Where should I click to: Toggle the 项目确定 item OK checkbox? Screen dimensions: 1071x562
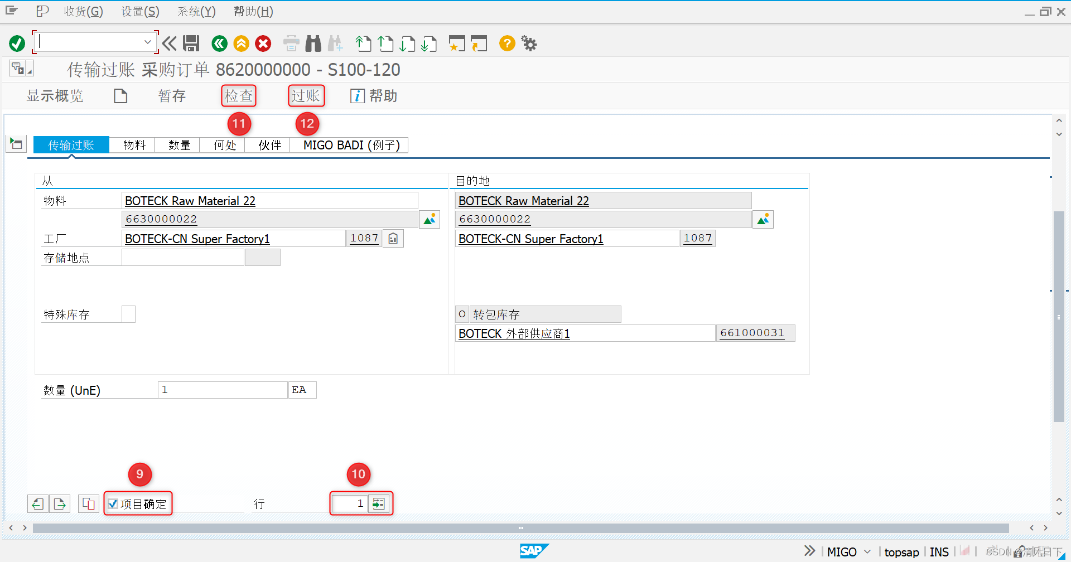[x=113, y=504]
